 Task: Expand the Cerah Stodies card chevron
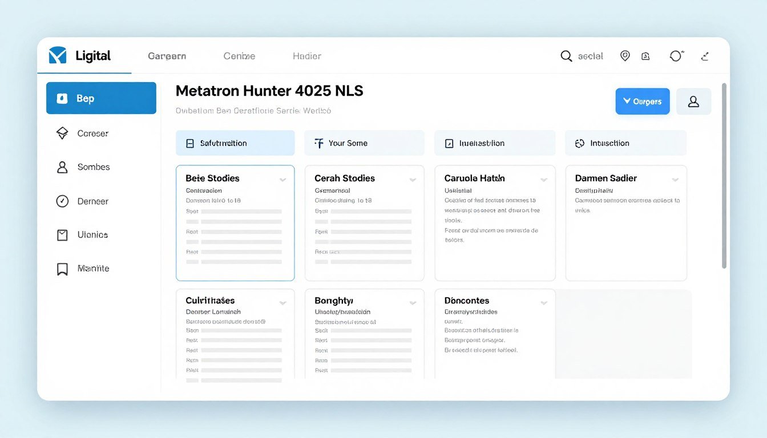click(x=413, y=180)
